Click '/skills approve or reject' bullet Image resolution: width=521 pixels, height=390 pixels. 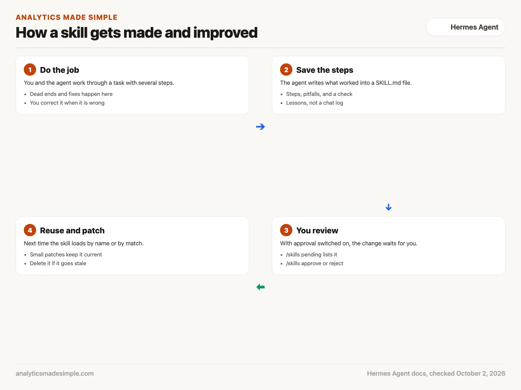[x=315, y=263]
